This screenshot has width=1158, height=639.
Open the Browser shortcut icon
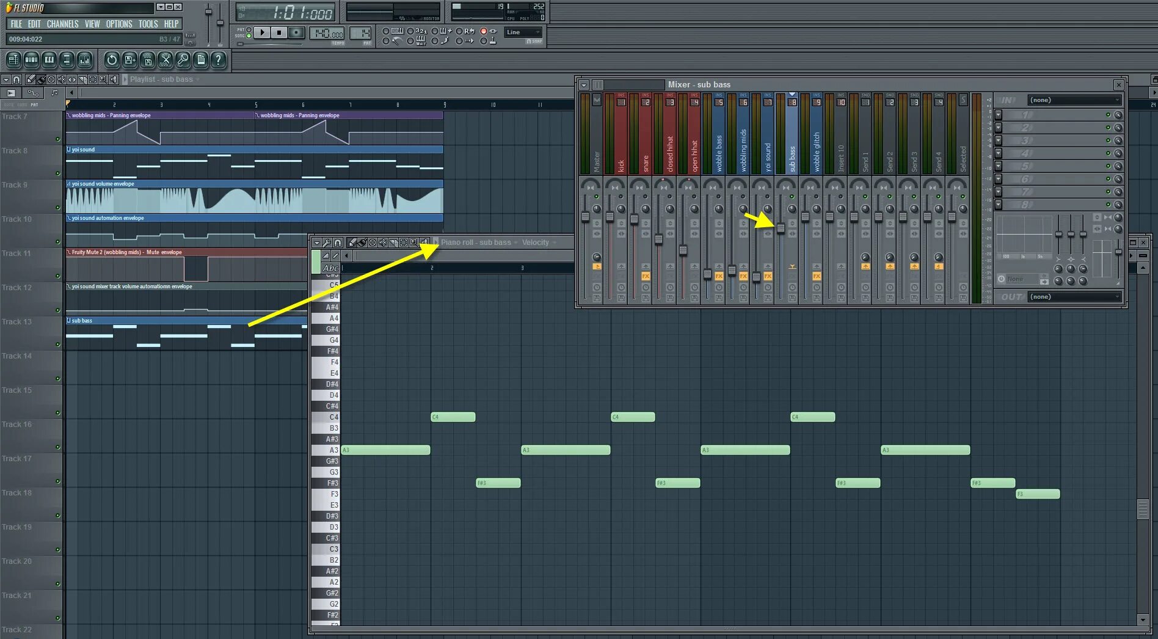pos(67,60)
